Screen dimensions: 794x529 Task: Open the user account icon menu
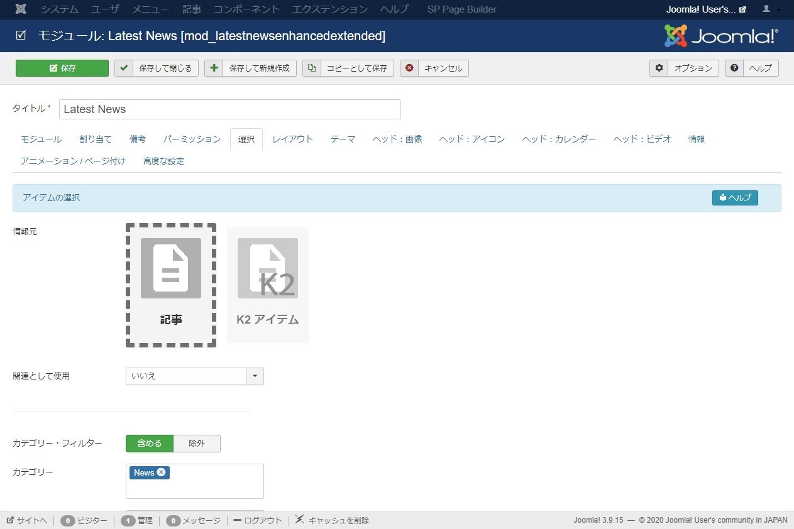771,9
